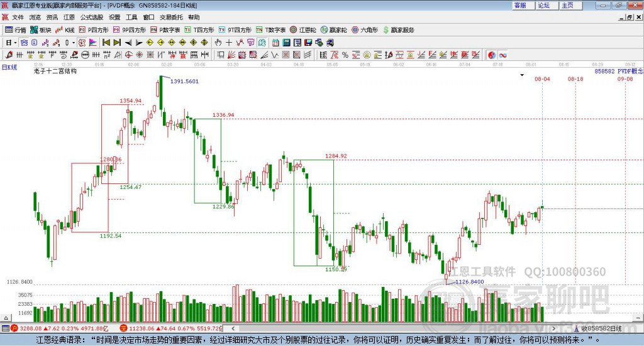
Task: Switch to the K线 candlestick chart
Action: pyautogui.click(x=65, y=30)
